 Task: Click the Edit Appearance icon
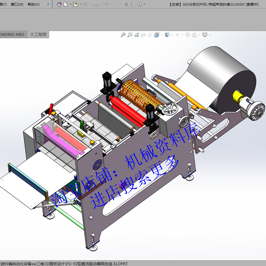pos(188,35)
